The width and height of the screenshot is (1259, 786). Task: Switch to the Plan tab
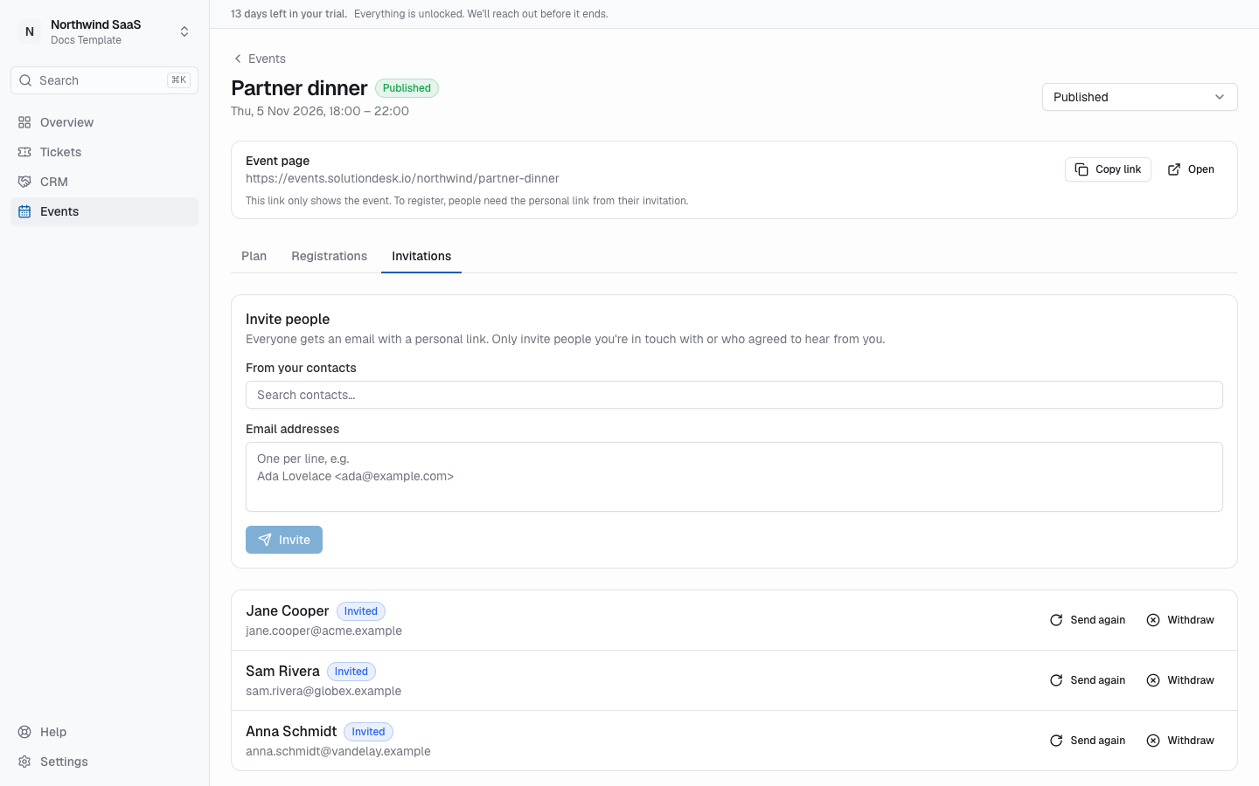254,256
